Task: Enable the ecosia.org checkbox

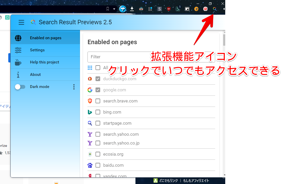Action: point(98,154)
